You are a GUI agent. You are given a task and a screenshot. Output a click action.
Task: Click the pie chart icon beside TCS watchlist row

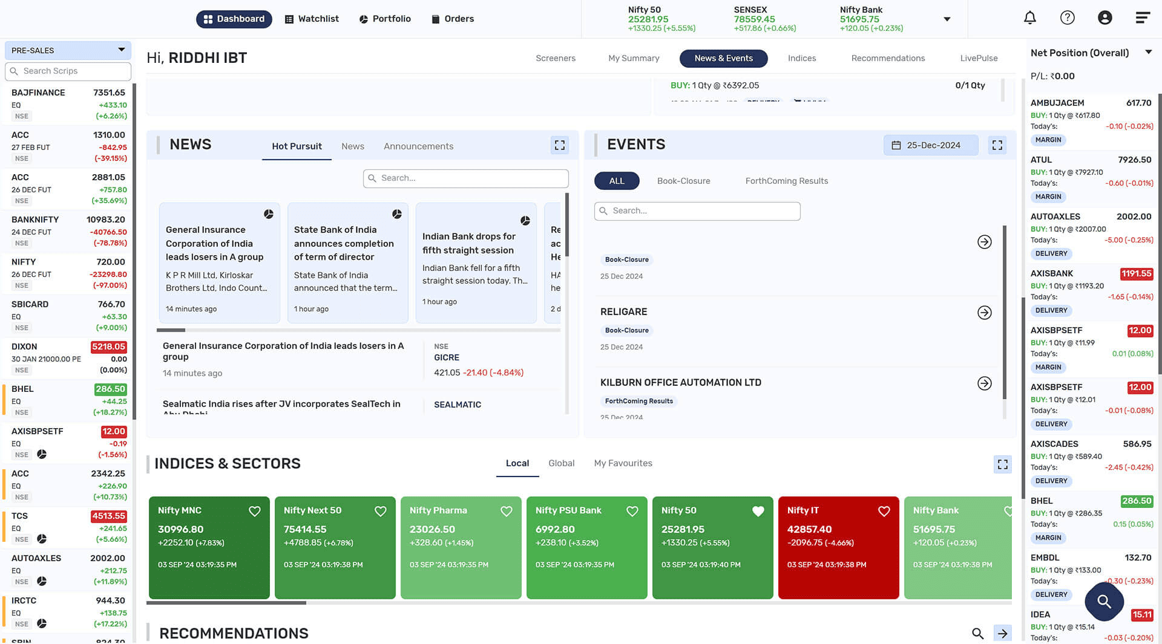pyautogui.click(x=42, y=539)
